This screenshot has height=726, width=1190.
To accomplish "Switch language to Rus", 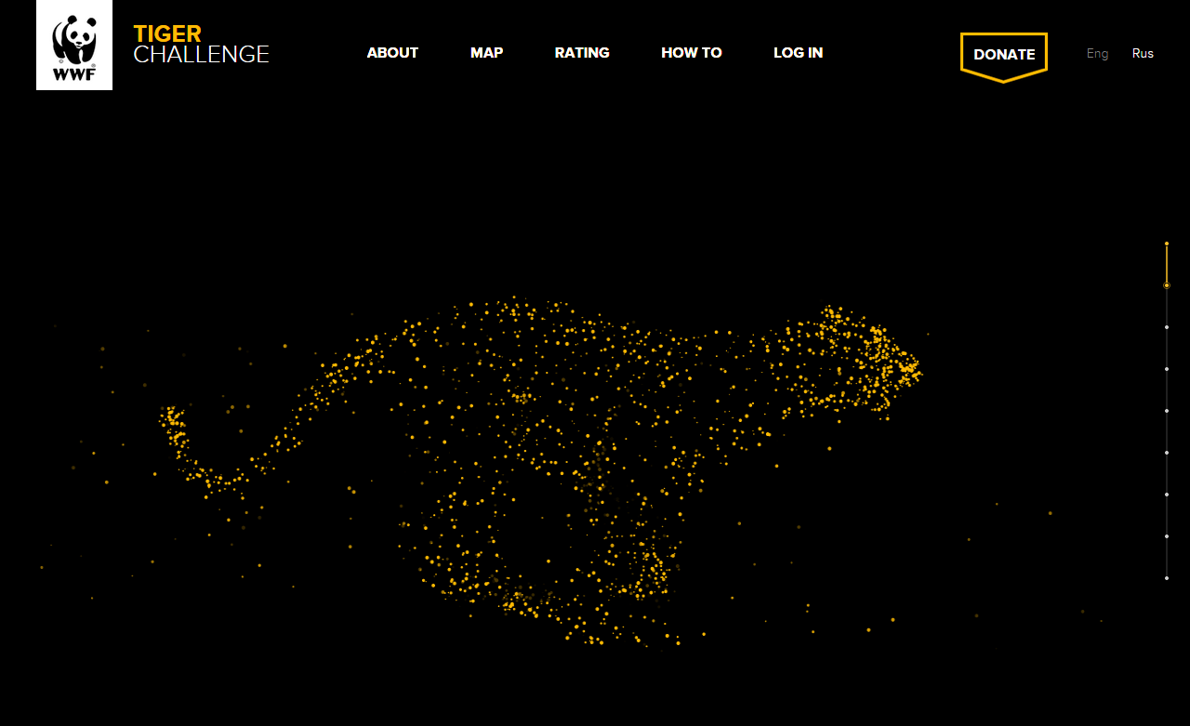I will [x=1143, y=53].
